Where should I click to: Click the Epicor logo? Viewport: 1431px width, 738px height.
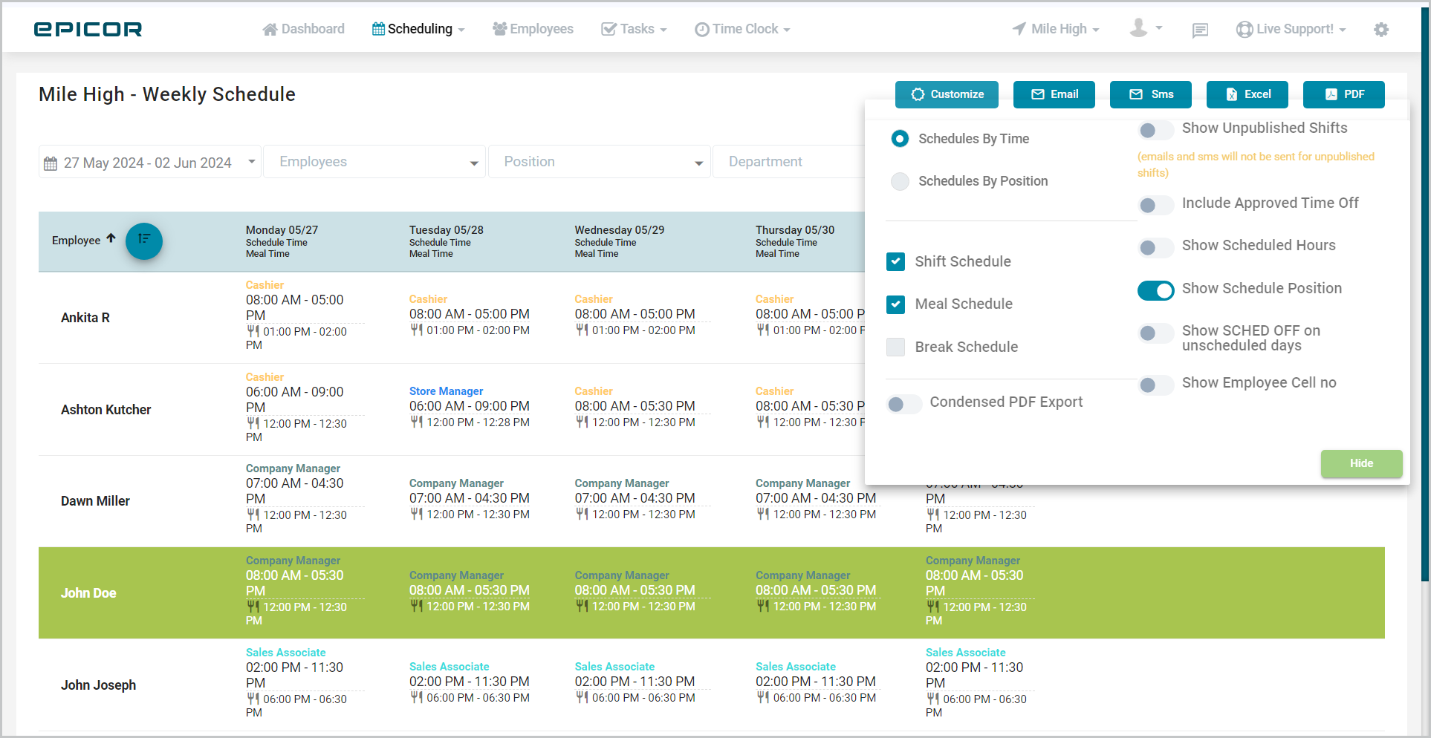88,29
